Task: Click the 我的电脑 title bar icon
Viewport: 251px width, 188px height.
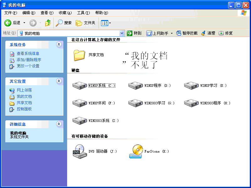Action: click(x=4, y=5)
